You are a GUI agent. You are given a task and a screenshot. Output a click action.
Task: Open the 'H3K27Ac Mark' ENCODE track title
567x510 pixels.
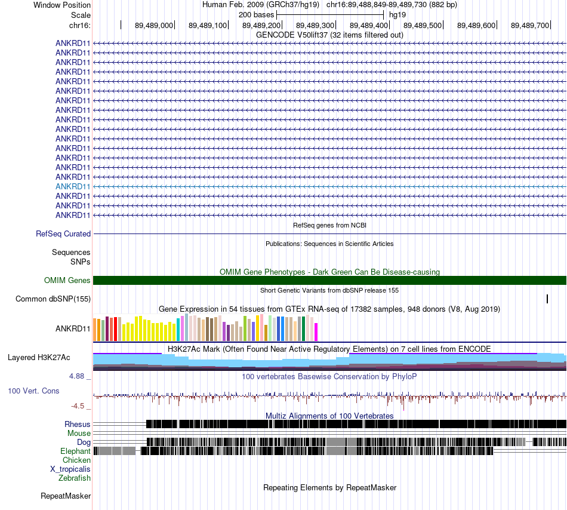click(329, 349)
